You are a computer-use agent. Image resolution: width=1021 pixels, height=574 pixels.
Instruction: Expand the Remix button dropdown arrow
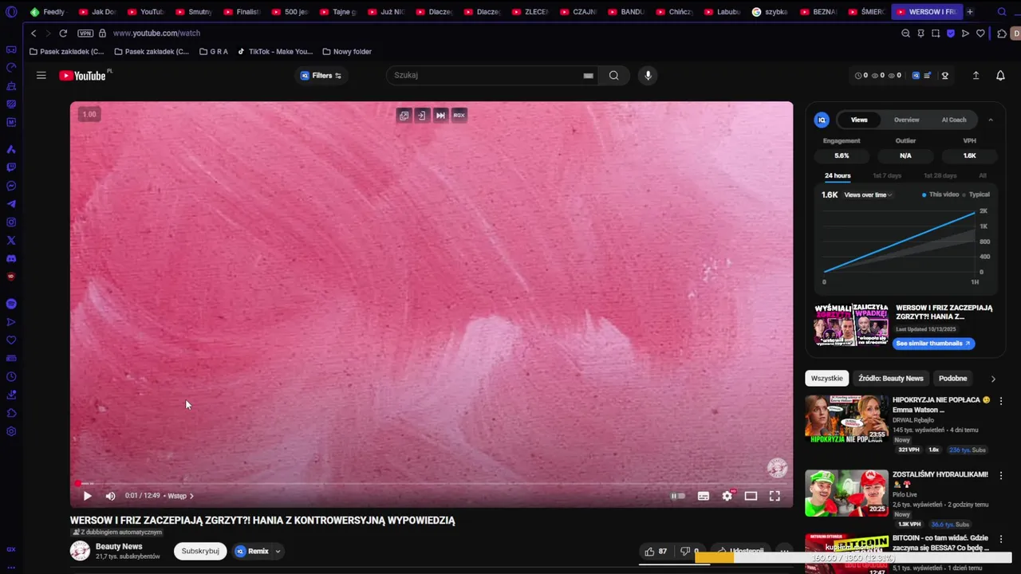click(278, 551)
